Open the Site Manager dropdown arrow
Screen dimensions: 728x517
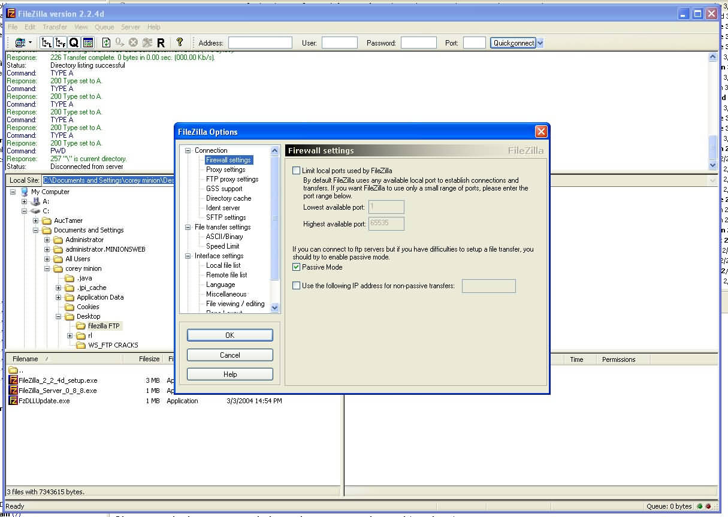30,43
